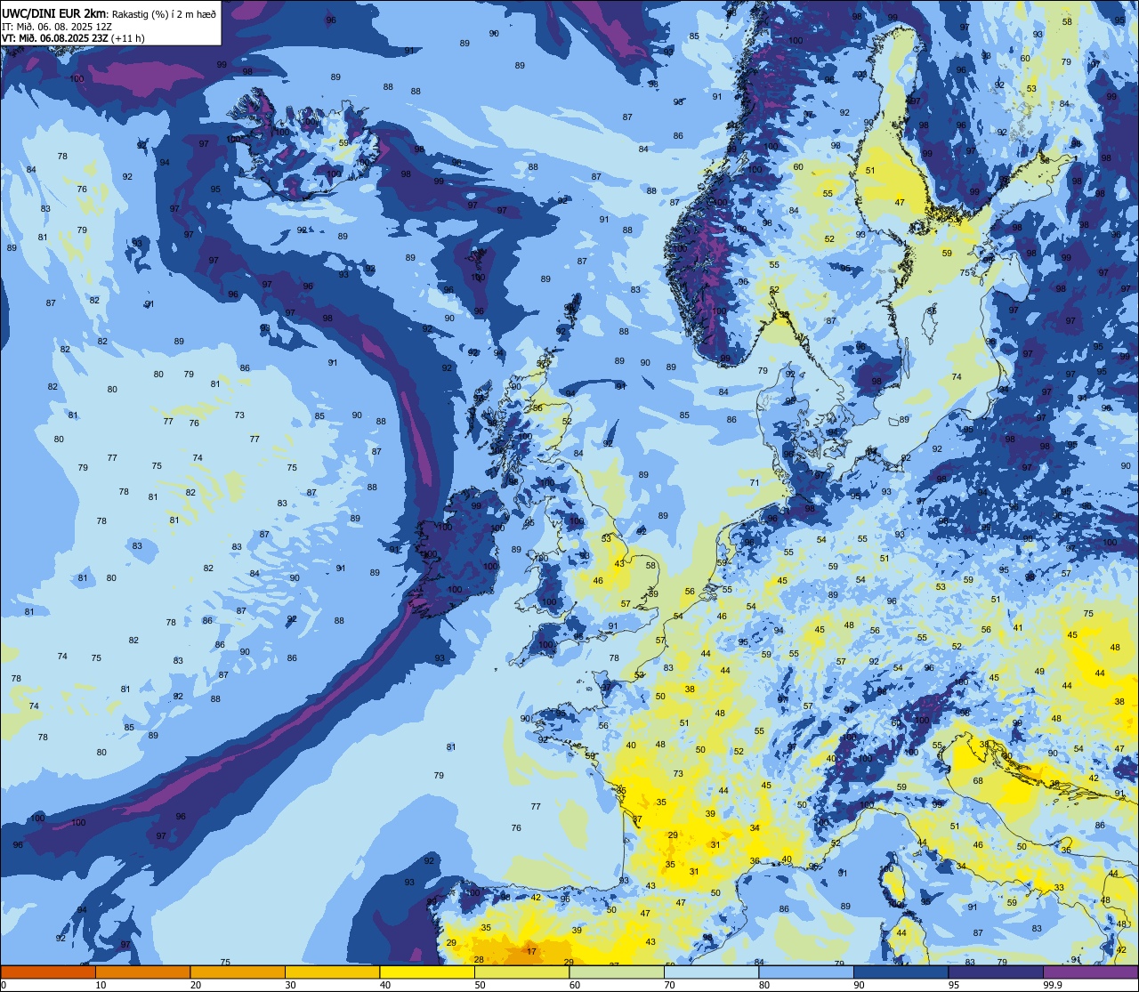This screenshot has height=992, width=1139.
Task: Click the 95–99.9% navy legend swatch
Action: [996, 972]
